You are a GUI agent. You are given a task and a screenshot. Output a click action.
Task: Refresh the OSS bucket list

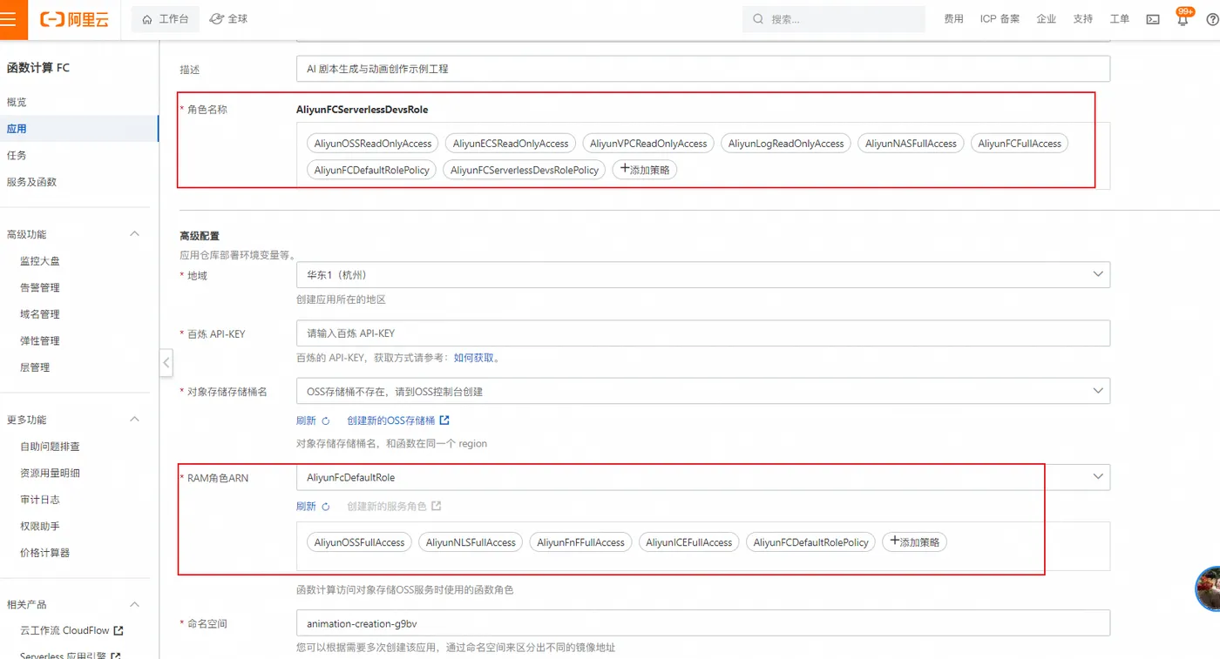click(306, 420)
